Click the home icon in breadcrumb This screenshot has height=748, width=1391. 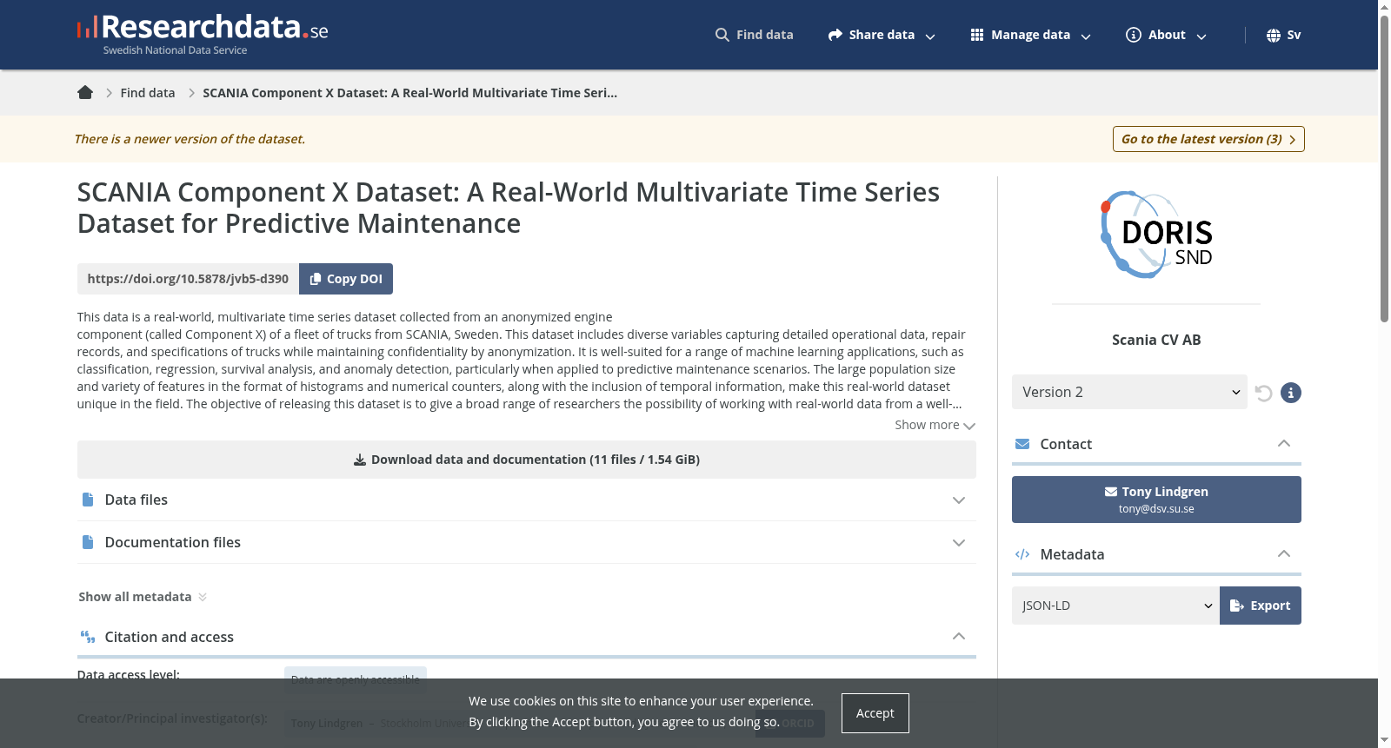click(85, 93)
